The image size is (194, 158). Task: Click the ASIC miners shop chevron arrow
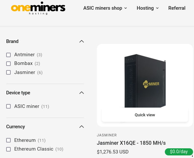(125, 8)
